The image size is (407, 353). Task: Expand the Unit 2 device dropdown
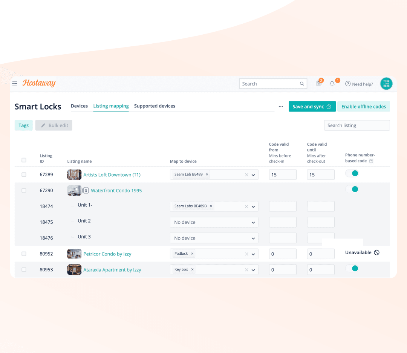[253, 223]
